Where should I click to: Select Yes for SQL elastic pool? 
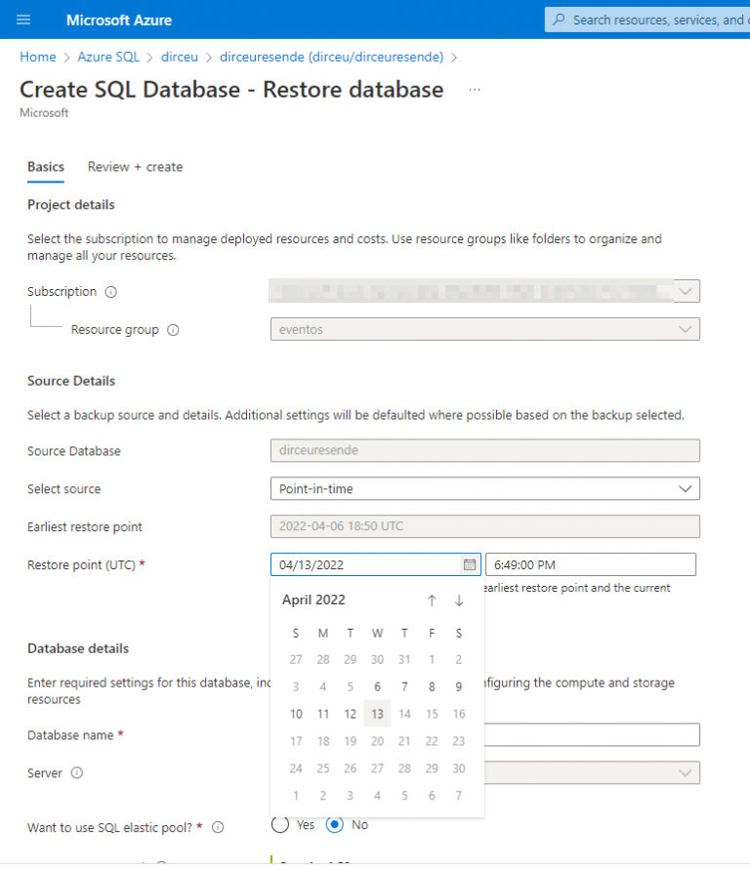278,825
